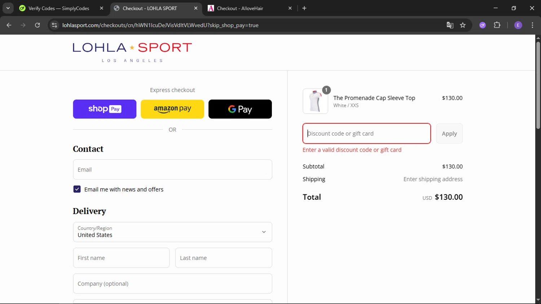
Task: Close the Verify Codes — SimplyCodes tab
Action: 102,8
